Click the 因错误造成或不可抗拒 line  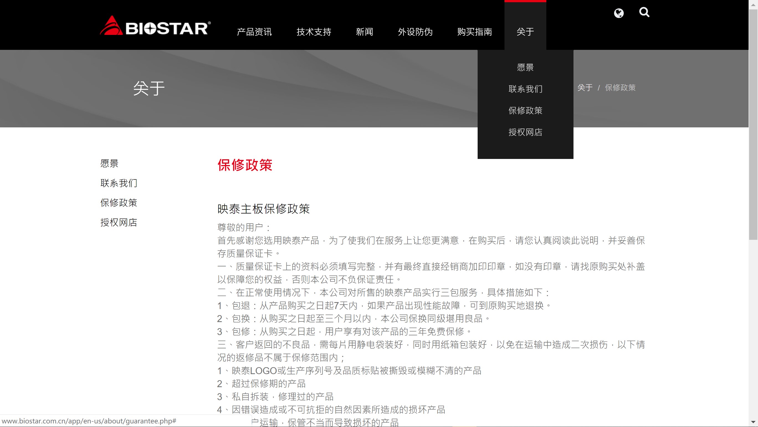pos(331,410)
